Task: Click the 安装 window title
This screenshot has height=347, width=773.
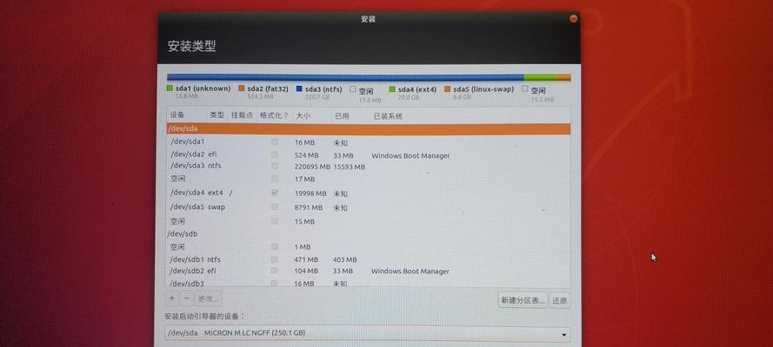Action: [369, 19]
